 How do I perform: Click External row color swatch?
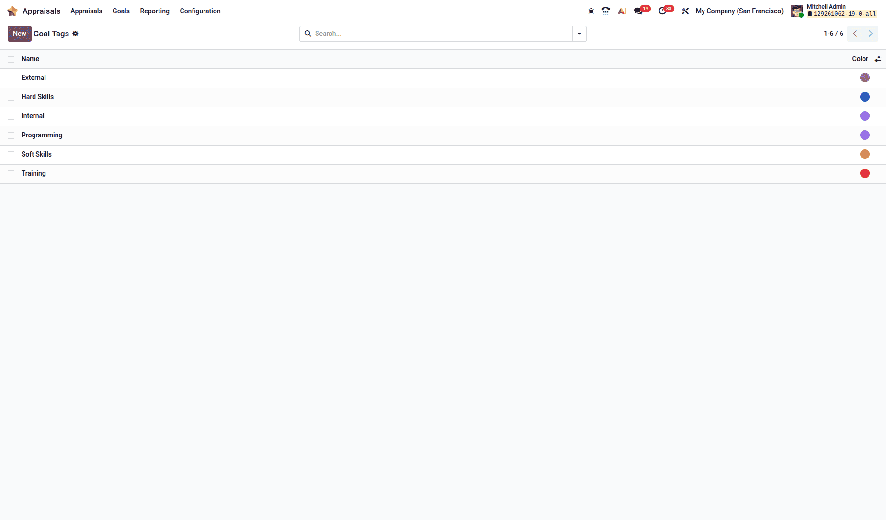click(865, 78)
